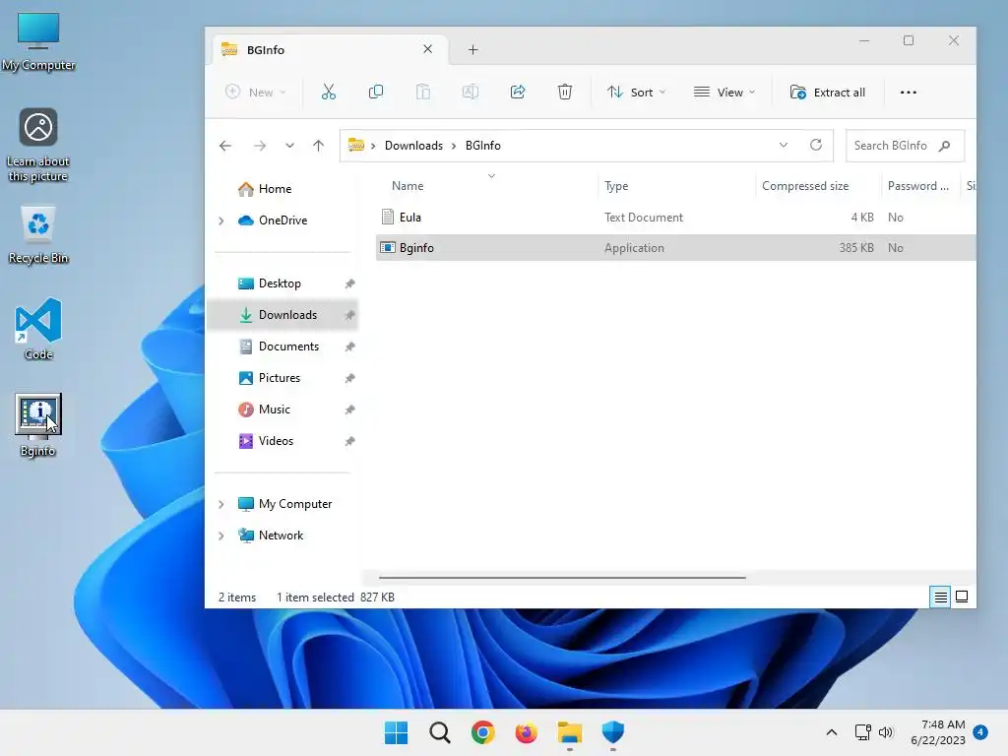Click the Copy icon in toolbar
Image resolution: width=1008 pixels, height=756 pixels.
click(x=376, y=92)
